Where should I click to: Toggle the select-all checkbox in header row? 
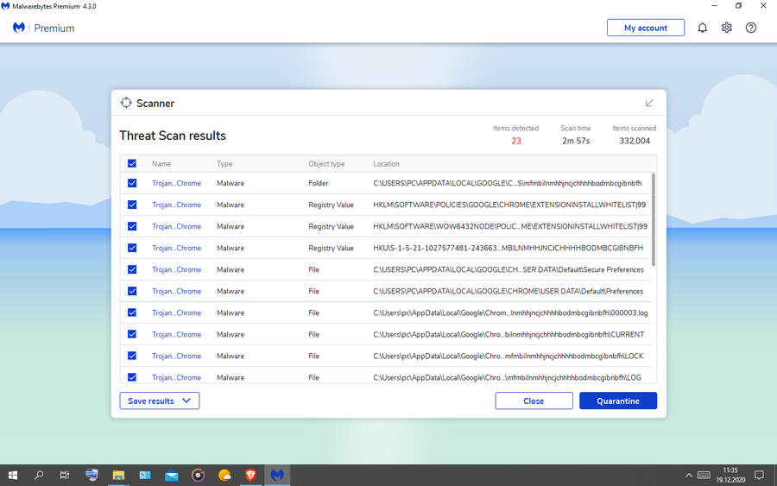point(132,163)
